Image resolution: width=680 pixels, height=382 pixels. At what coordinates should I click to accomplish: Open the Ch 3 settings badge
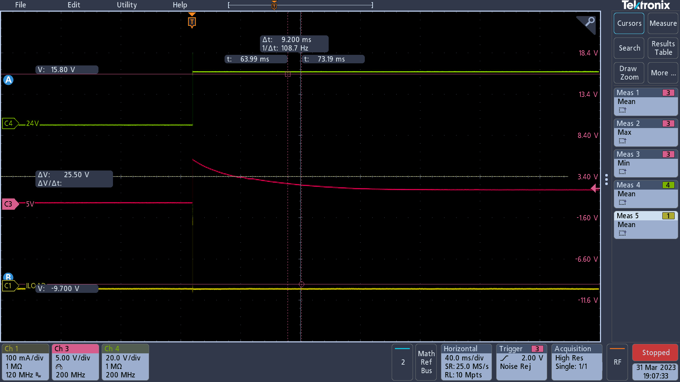coord(75,362)
